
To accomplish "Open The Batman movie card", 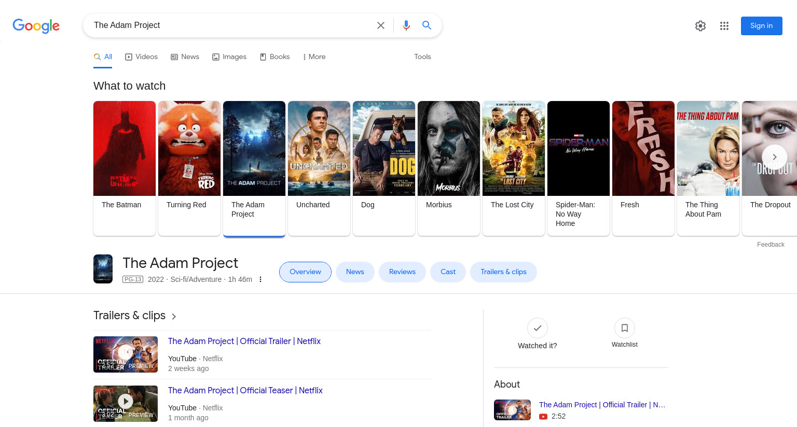I will click(125, 168).
